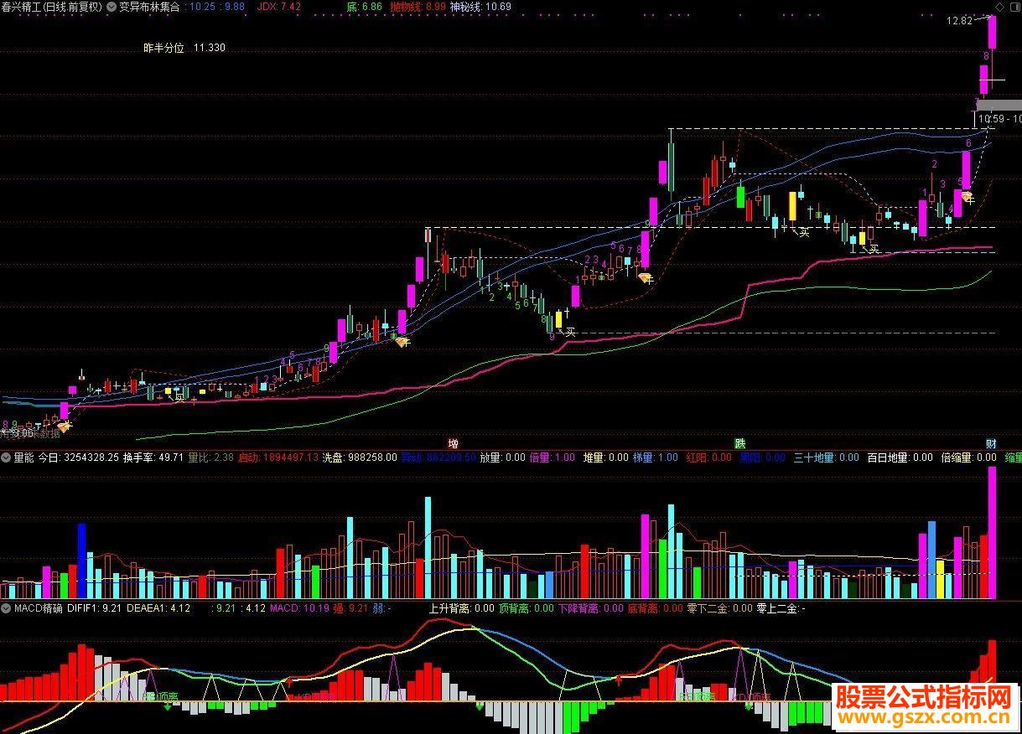The image size is (1022, 734).
Task: Click the 底背离: 0.00 value
Action: [655, 608]
